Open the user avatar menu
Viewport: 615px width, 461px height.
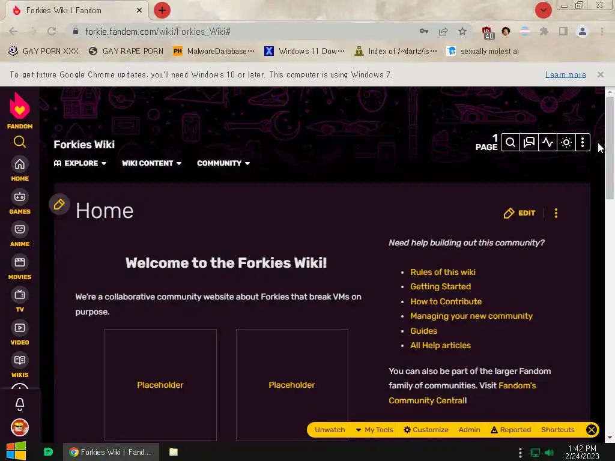click(20, 427)
